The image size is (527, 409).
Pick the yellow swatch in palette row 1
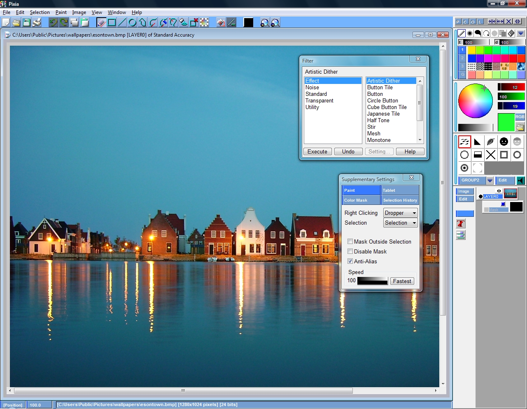tap(471, 50)
